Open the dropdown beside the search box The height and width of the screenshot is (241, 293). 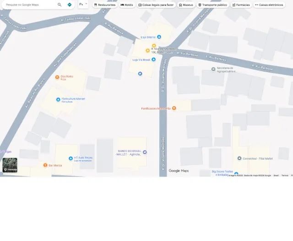[83, 4]
